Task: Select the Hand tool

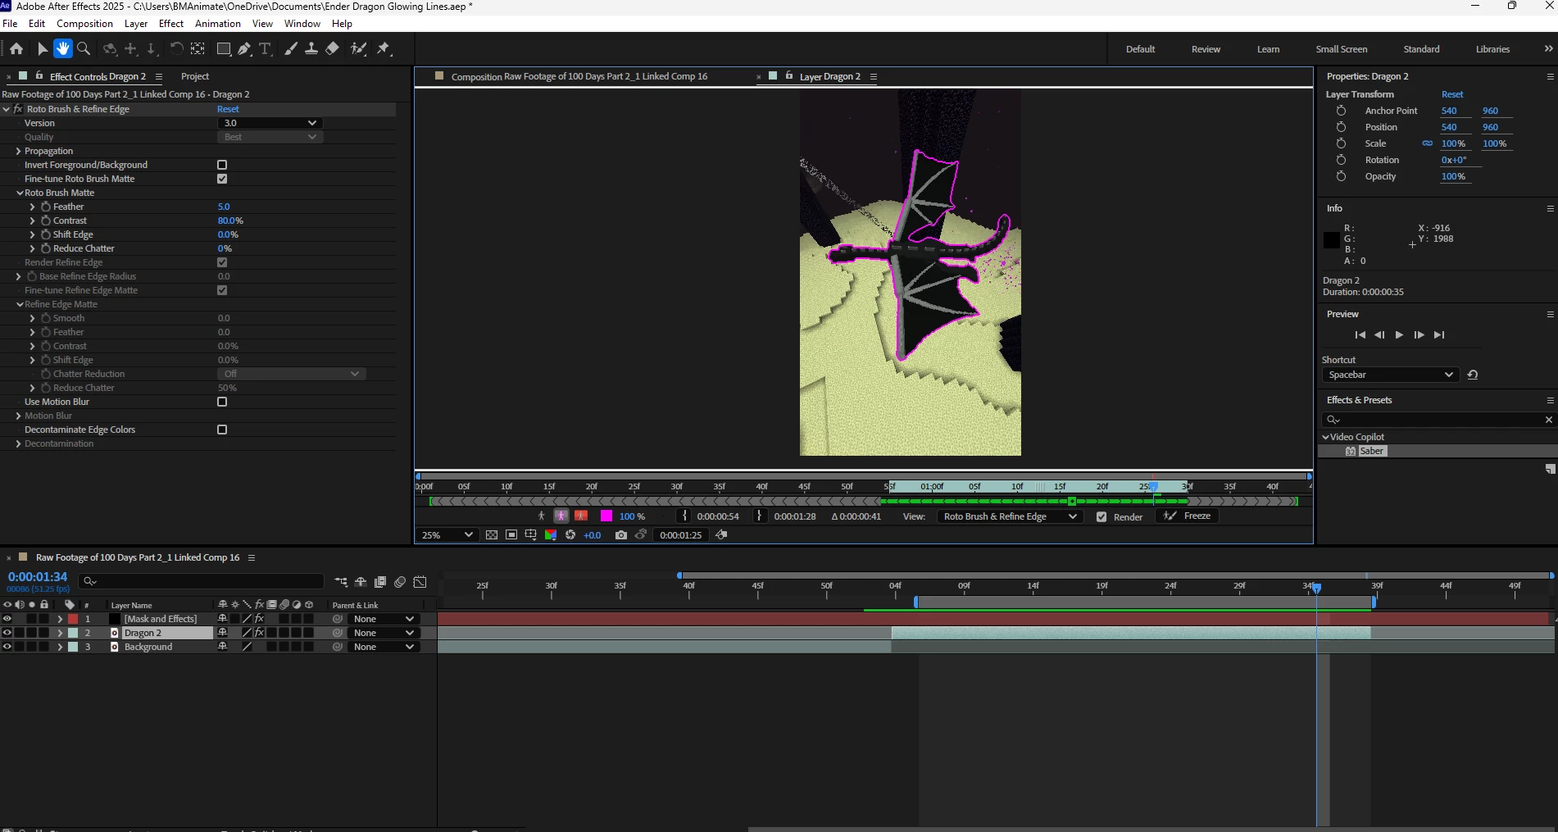Action: (63, 49)
